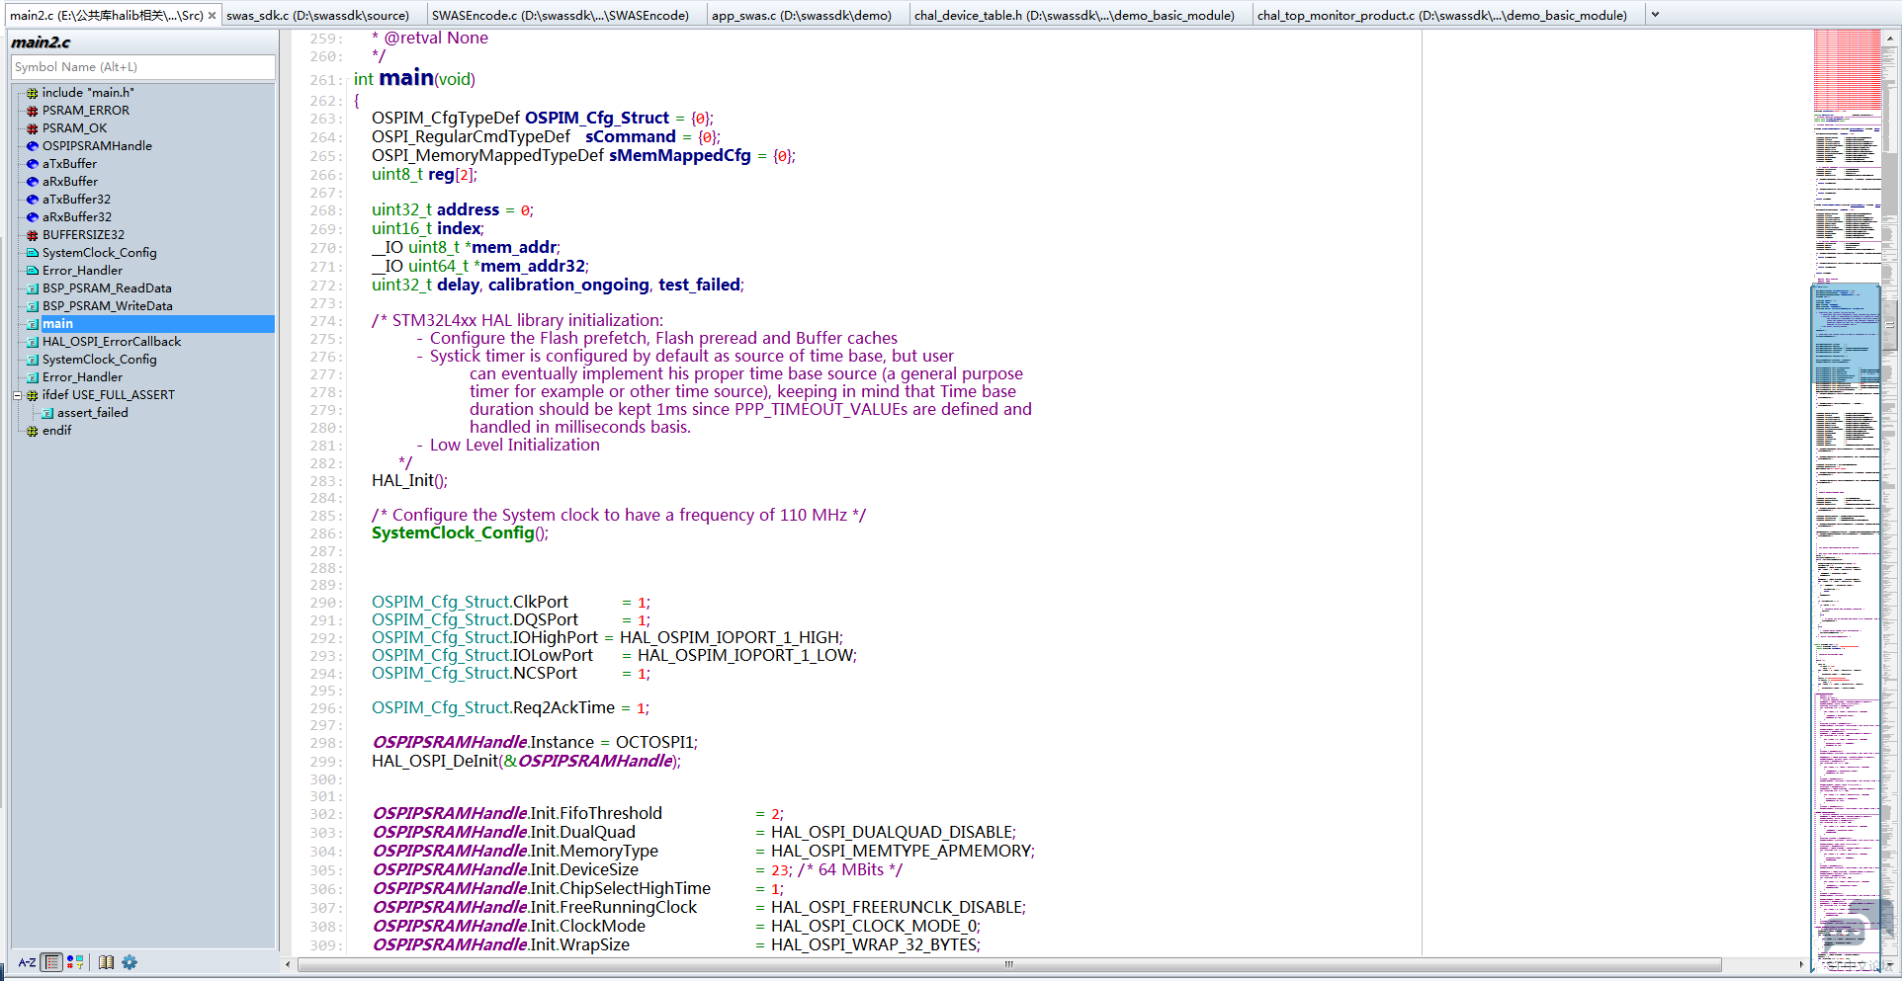Viewport: 1902px width, 981px height.
Task: Sort symbols alphabetically with A-Z button
Action: point(27,962)
